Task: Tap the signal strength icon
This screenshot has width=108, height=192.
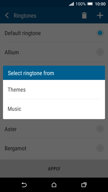Action: coord(71,4)
